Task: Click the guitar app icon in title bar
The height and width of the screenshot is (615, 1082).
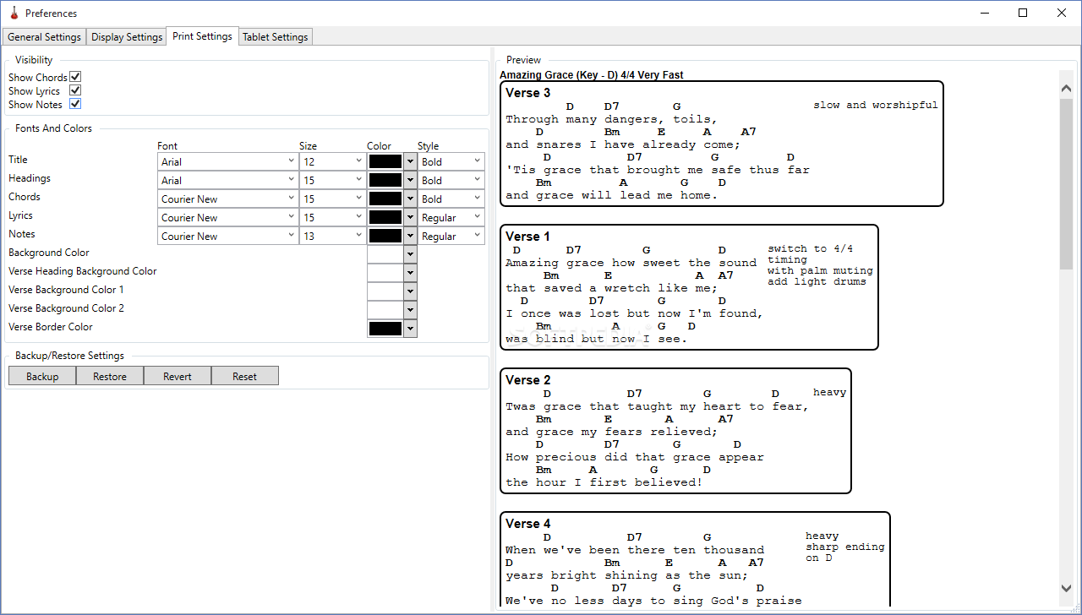Action: coord(14,13)
